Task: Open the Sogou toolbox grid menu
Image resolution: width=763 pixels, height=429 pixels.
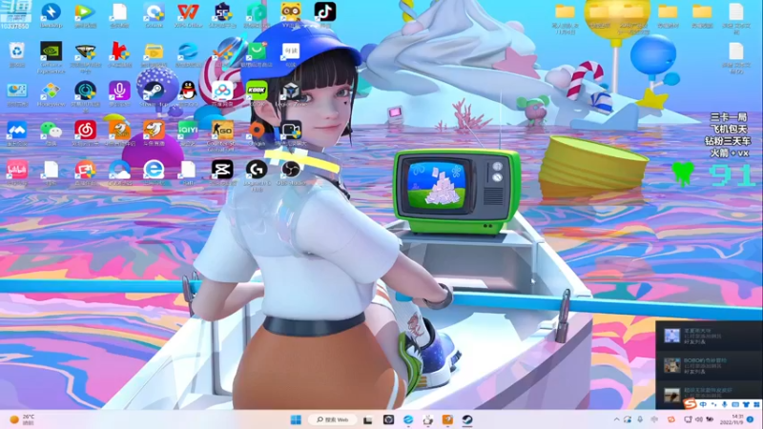Action: [x=756, y=404]
